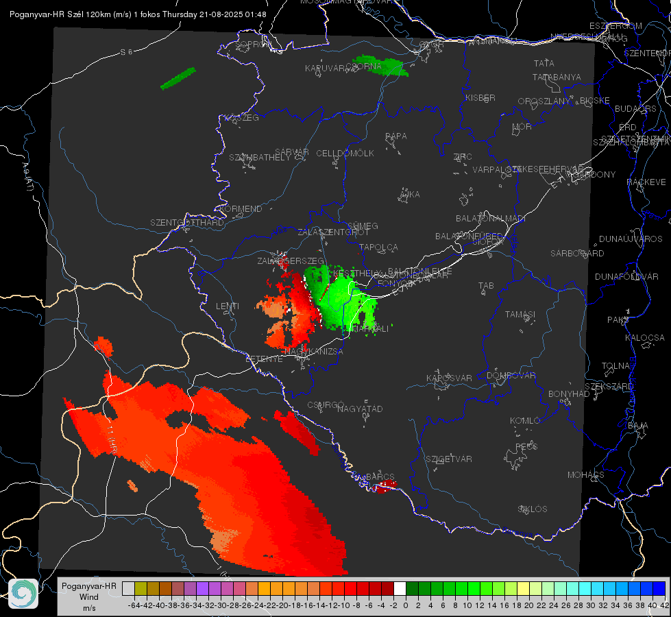Pick the leftmost light grey legend swatch
This screenshot has width=671, height=617.
[128, 588]
